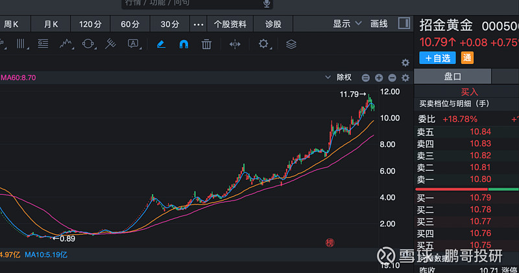Open the drawing tools settings gear
Image resolution: width=519 pixels, height=273 pixels.
click(x=263, y=43)
